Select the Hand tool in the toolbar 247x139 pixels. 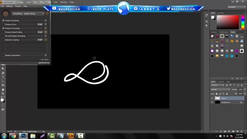(3, 90)
